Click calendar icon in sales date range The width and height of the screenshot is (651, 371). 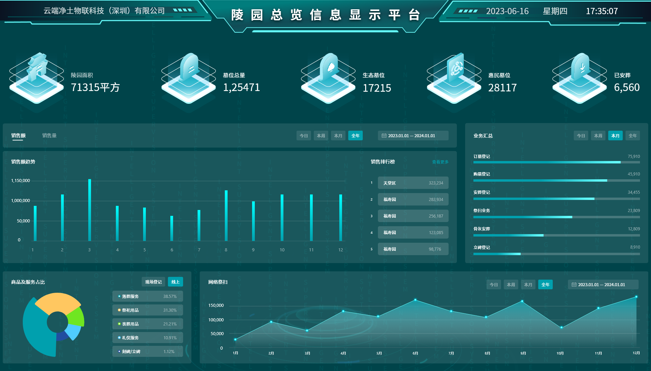384,136
